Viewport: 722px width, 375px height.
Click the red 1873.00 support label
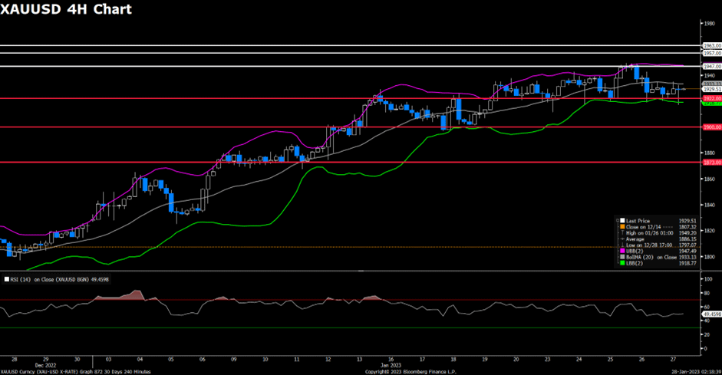[712, 163]
